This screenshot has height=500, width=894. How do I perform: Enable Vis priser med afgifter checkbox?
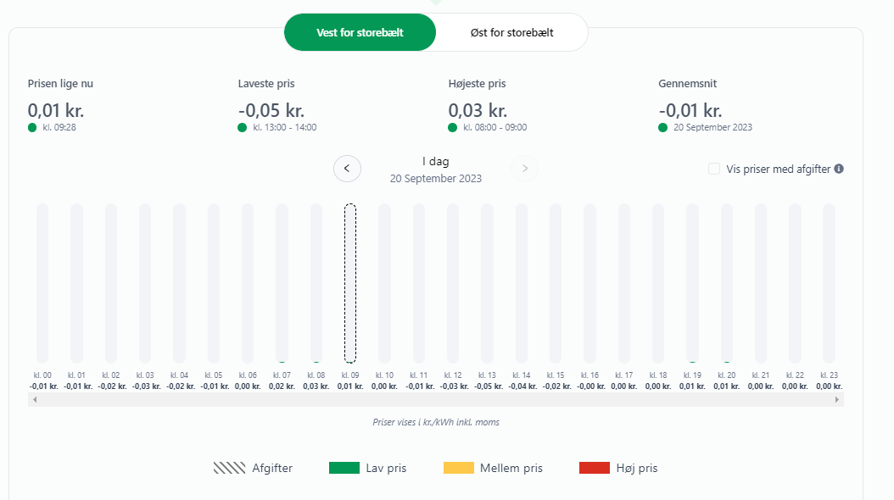click(714, 169)
